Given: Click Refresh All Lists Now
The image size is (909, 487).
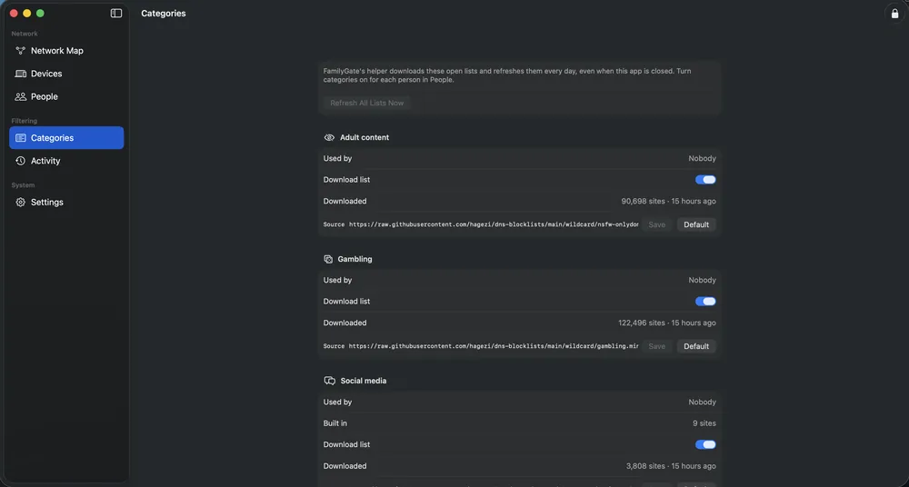Looking at the screenshot, I should coord(367,103).
